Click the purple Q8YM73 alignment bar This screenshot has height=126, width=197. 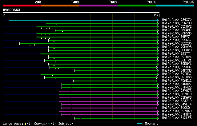pos(108,91)
